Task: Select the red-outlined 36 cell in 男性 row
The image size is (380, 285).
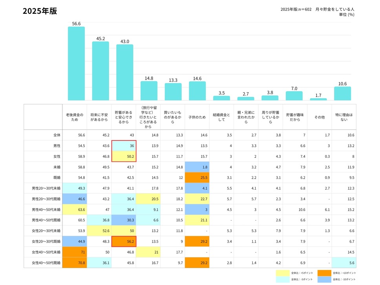Action: pyautogui.click(x=124, y=146)
